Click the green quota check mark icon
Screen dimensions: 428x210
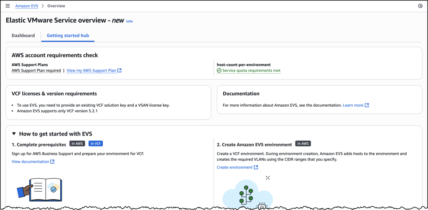[219, 71]
